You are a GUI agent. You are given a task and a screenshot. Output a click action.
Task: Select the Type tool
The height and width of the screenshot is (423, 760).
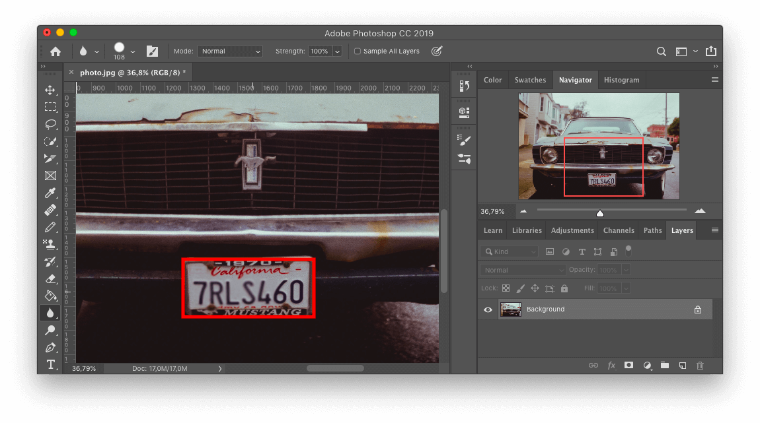(50, 364)
